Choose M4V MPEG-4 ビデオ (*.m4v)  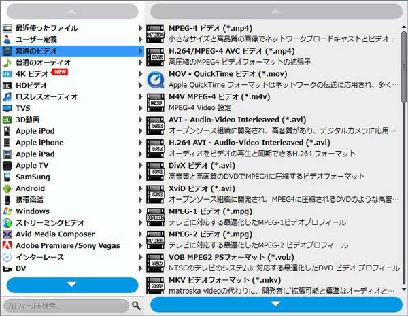pyautogui.click(x=273, y=103)
